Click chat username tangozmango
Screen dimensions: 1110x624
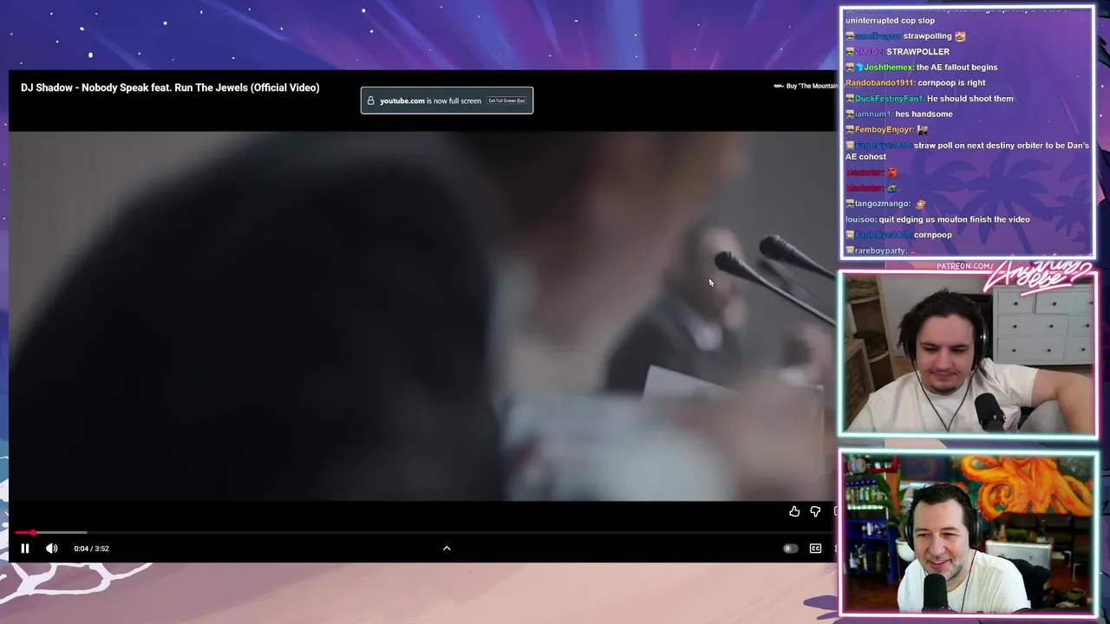(x=882, y=204)
